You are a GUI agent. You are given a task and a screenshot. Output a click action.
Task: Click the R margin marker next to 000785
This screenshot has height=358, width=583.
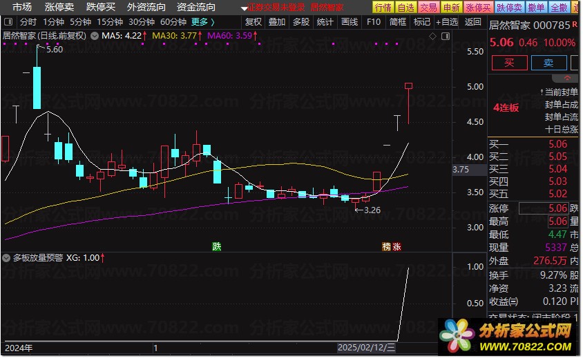(575, 23)
